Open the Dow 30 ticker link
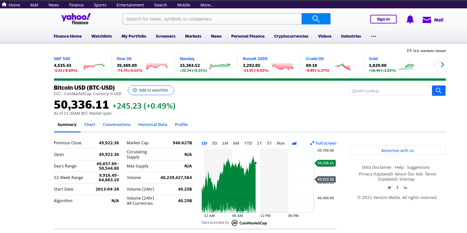467x233 pixels. [x=124, y=59]
